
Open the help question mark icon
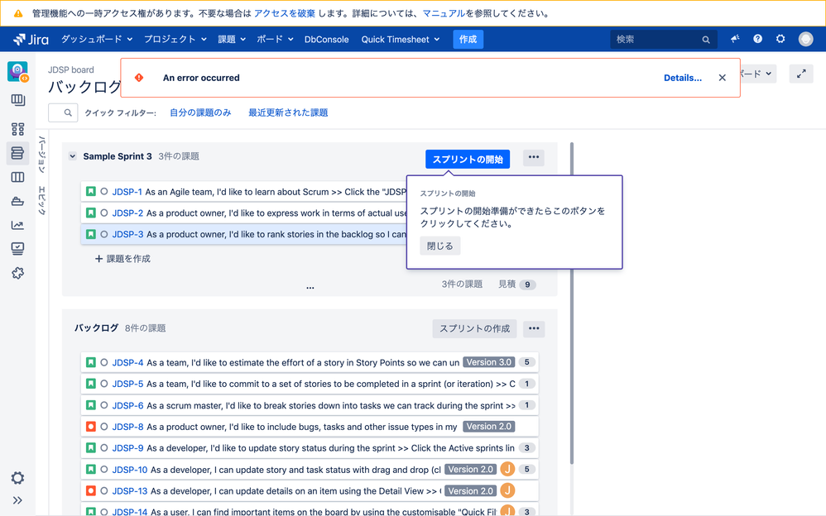[757, 39]
